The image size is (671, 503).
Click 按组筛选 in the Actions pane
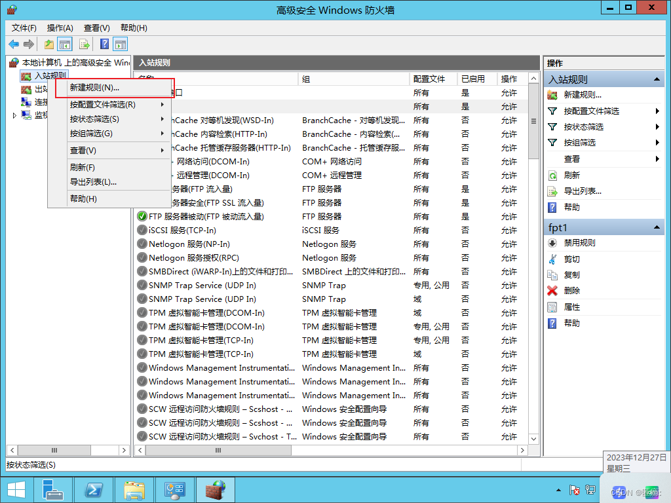point(579,142)
